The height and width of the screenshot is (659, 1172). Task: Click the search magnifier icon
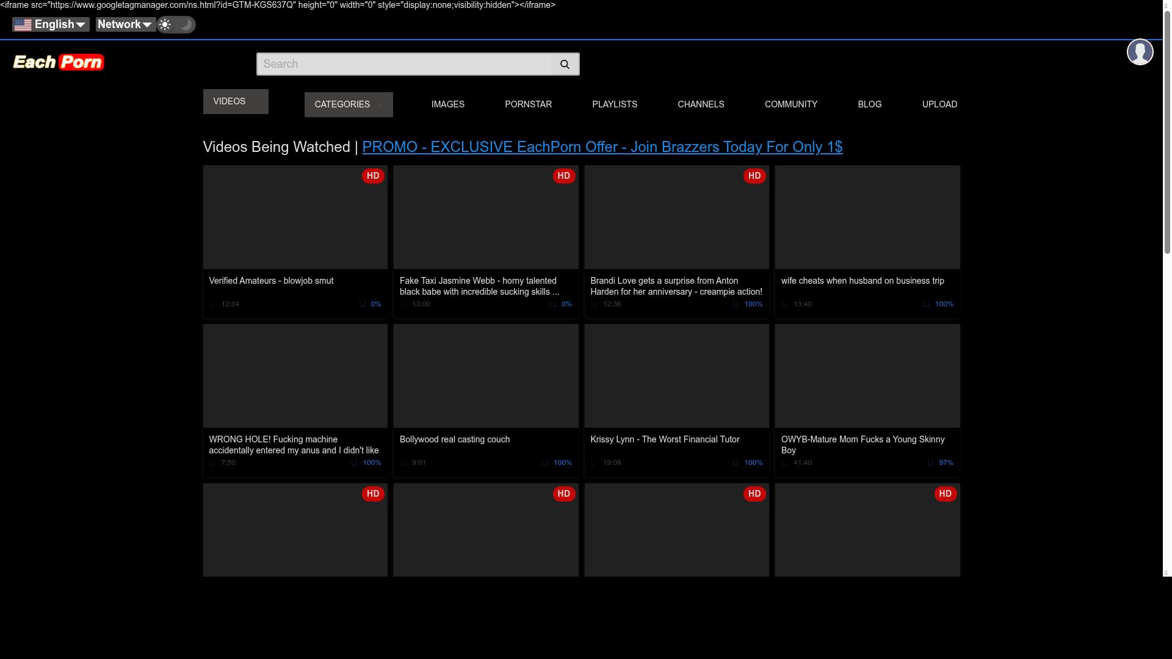pos(565,64)
